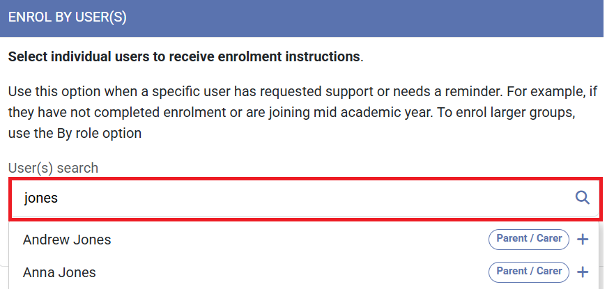Click Parent / Carer badge for Andrew Jones
The width and height of the screenshot is (607, 289).
tap(529, 239)
